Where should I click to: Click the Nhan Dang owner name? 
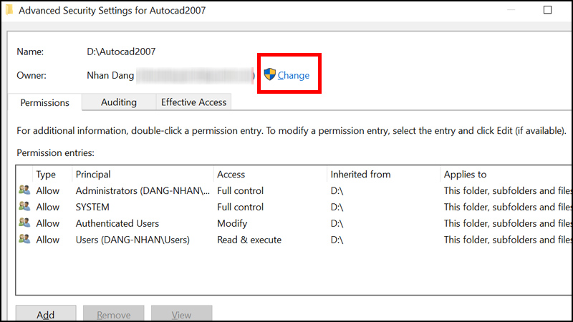(x=110, y=75)
